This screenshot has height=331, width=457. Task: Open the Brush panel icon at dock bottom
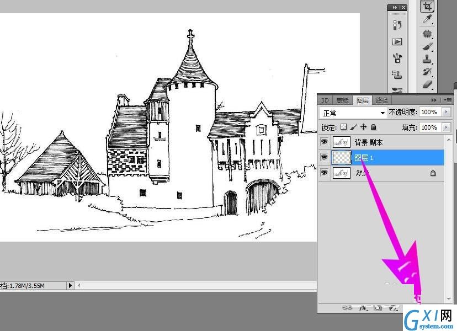(397, 90)
